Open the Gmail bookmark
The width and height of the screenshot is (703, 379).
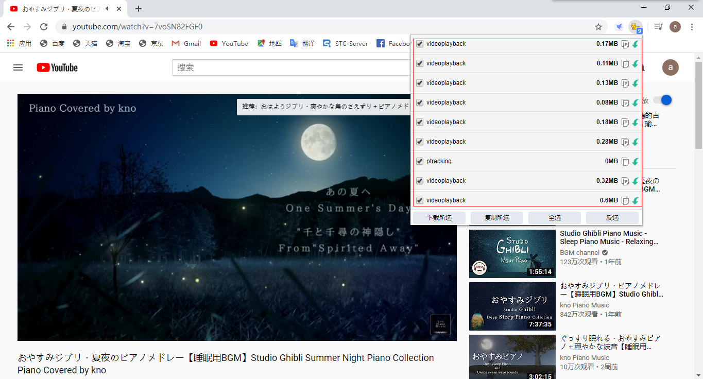(186, 44)
